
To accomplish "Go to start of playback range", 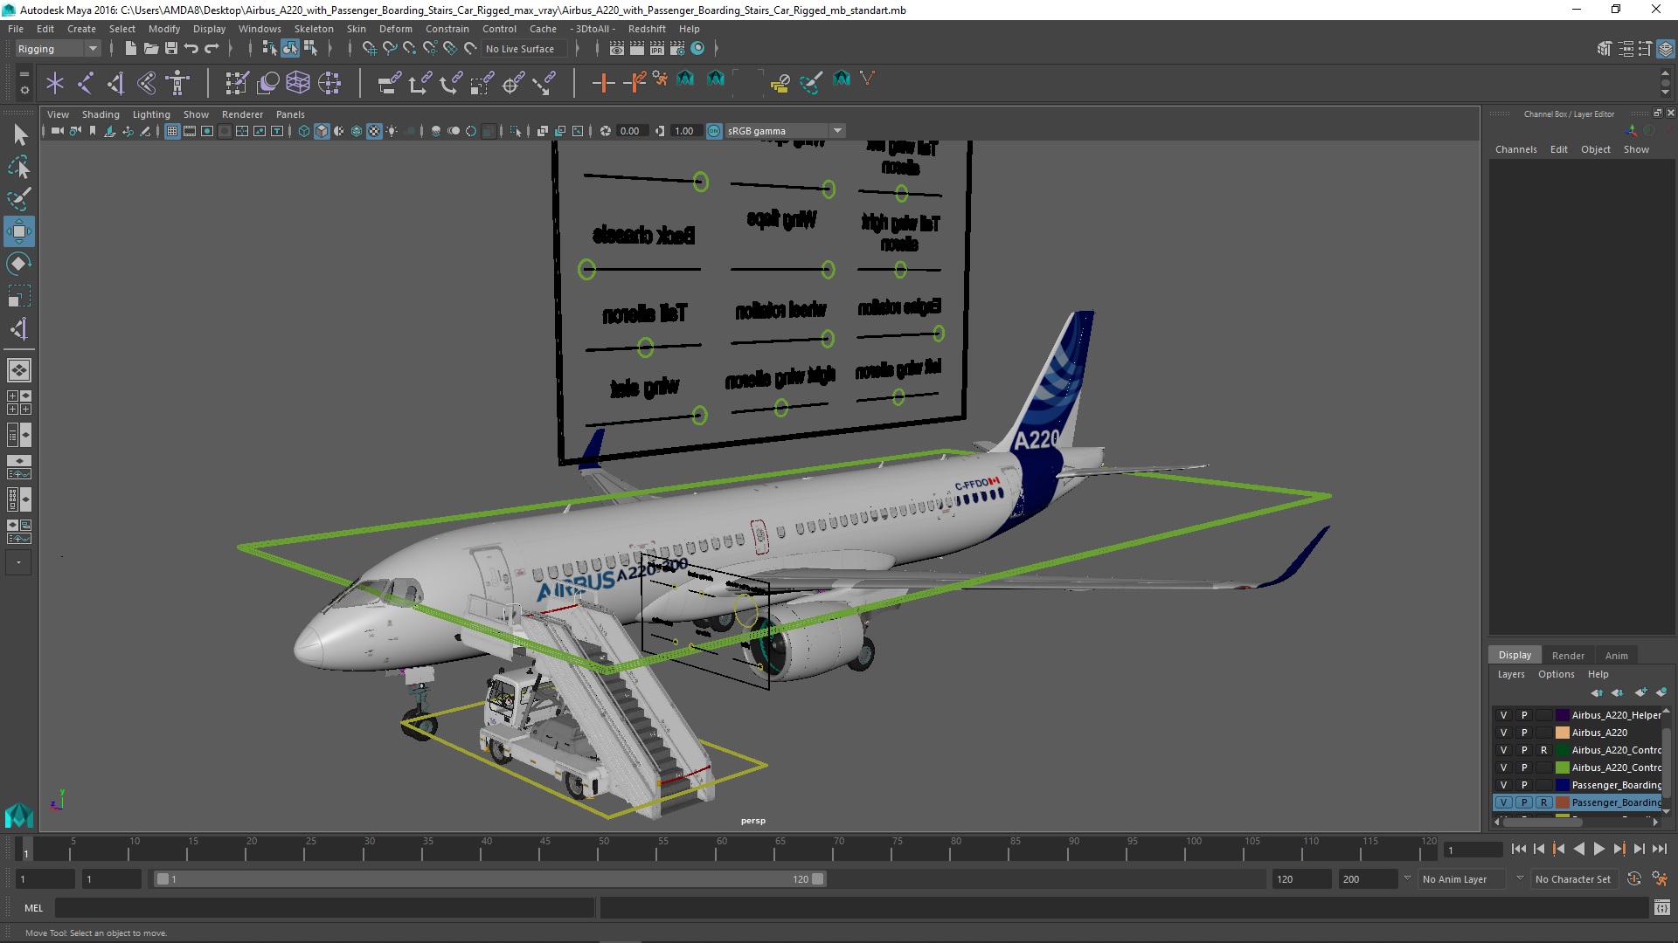I will [x=1518, y=849].
